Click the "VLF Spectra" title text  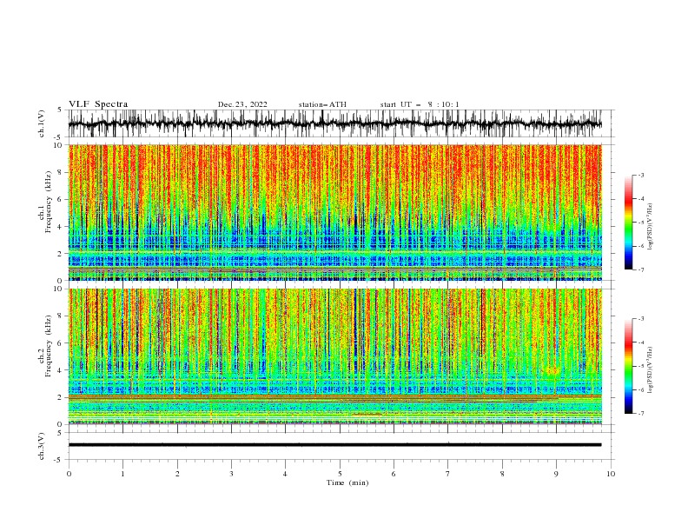coord(98,104)
